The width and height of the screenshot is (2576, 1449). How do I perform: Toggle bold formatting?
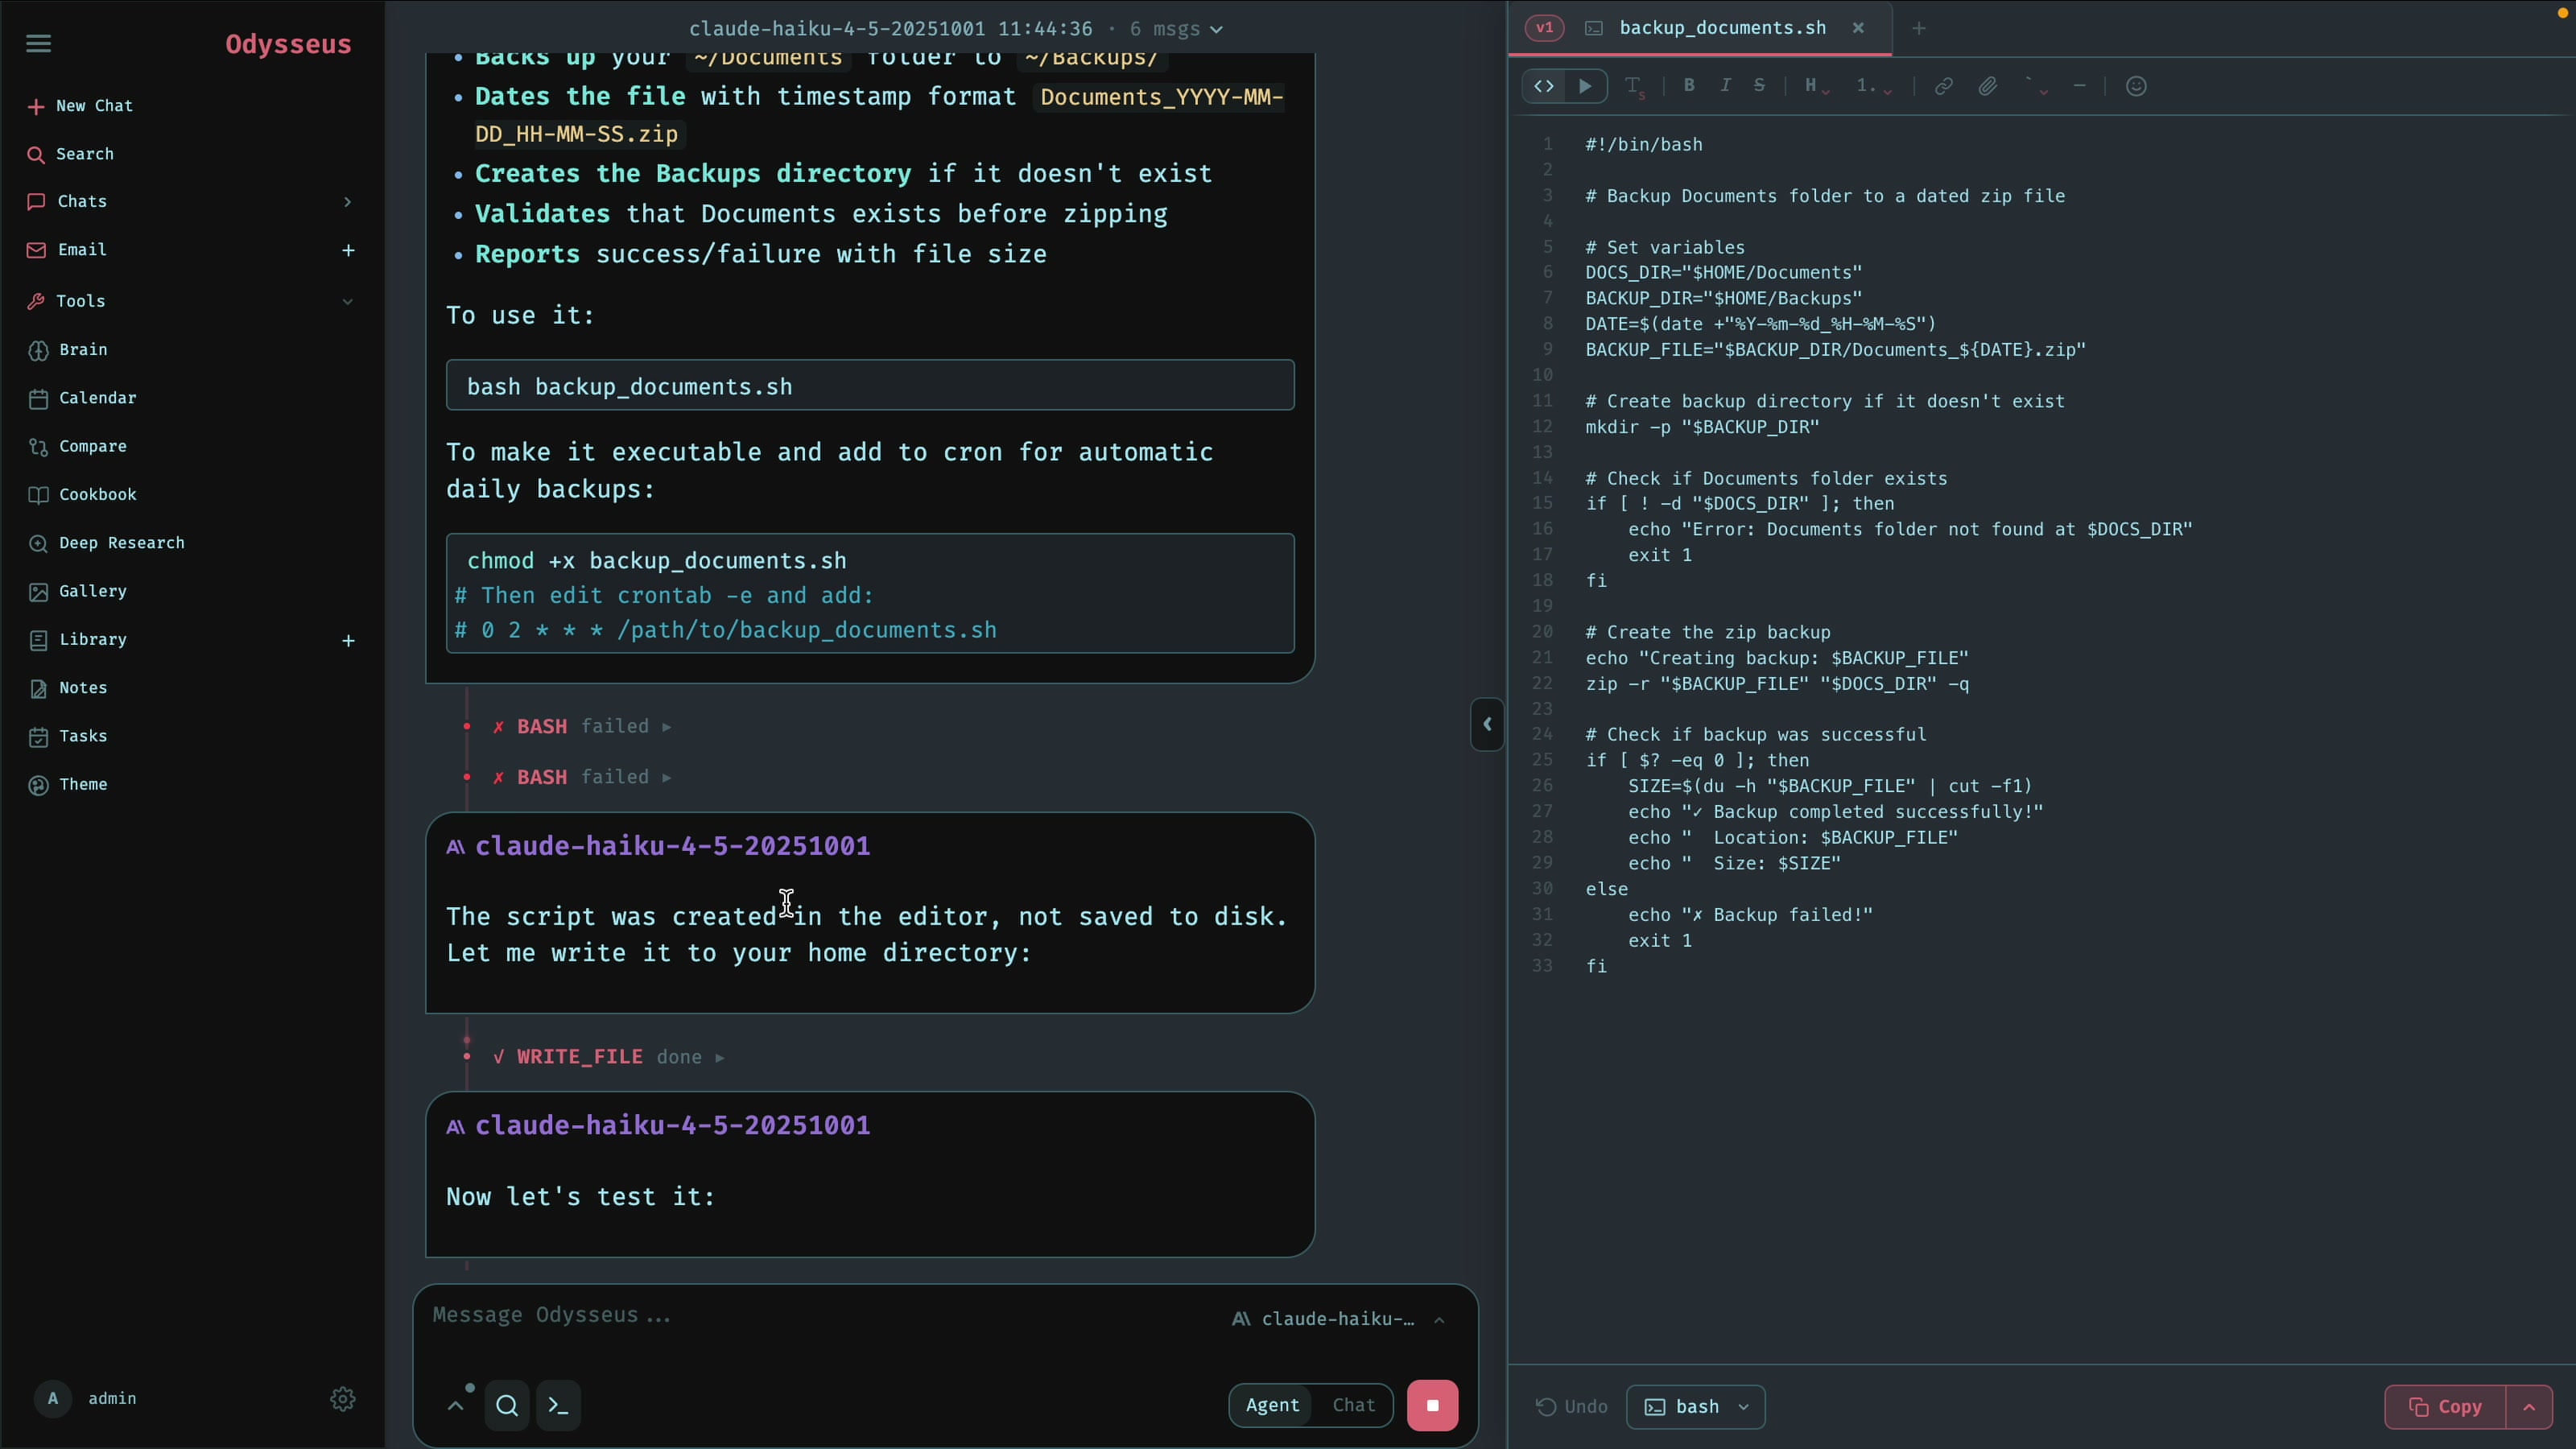coord(1689,86)
